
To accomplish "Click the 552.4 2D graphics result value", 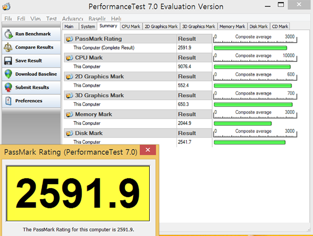I will click(x=183, y=86).
